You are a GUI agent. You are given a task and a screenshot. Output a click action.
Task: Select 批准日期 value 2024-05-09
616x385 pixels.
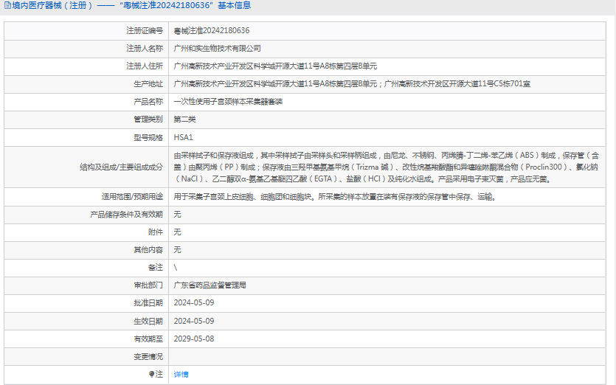(194, 302)
